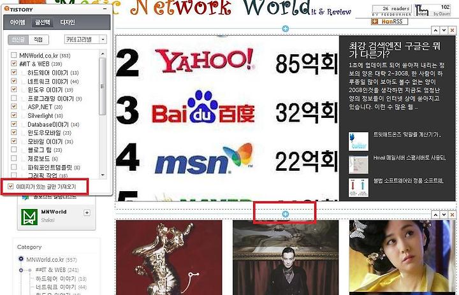Switch to the 글선택 tab
Screen dimensions: 459x295
43,22
